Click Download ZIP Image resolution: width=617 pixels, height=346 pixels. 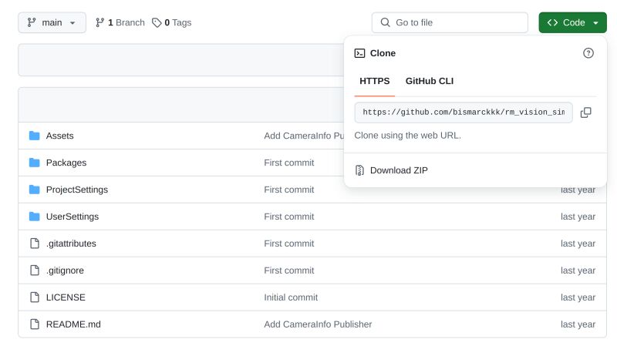(x=398, y=170)
